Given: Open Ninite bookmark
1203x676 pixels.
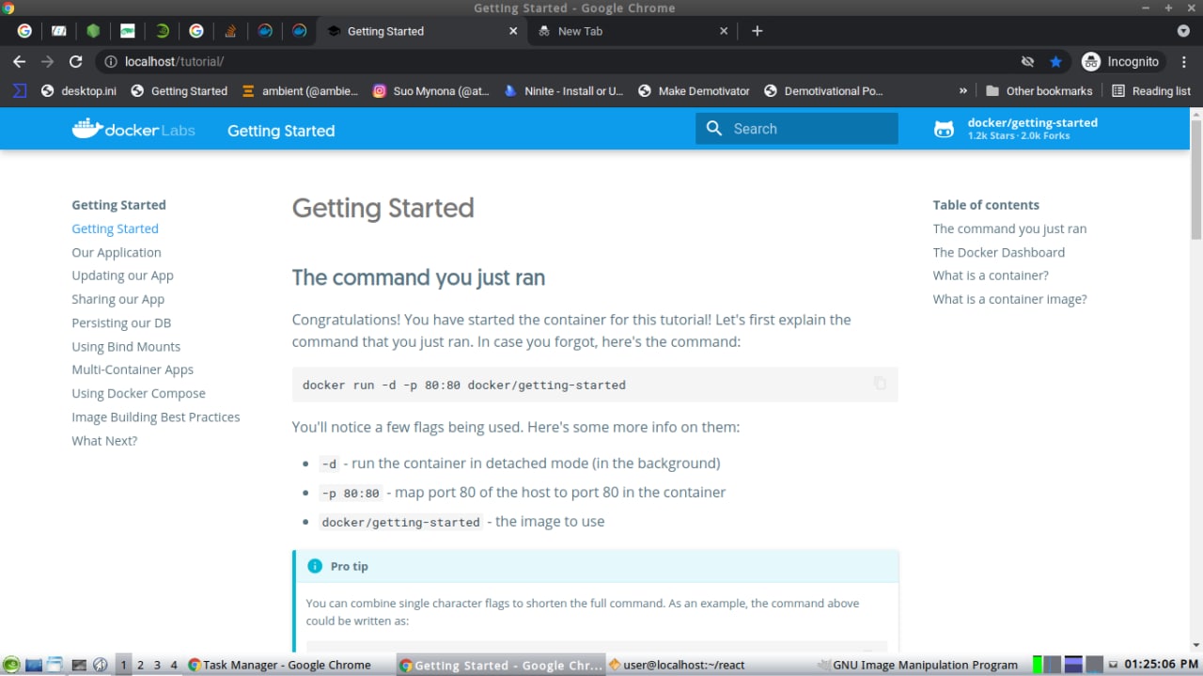Looking at the screenshot, I should pos(564,91).
